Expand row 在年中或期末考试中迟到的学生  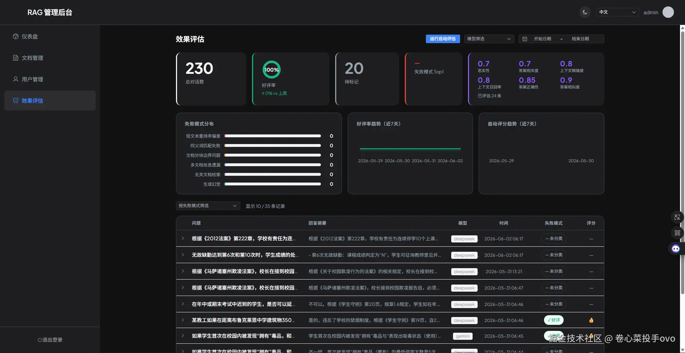tap(183, 304)
